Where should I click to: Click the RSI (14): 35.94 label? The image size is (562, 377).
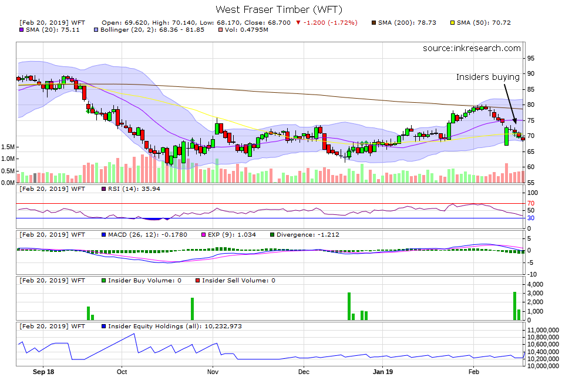pyautogui.click(x=134, y=189)
